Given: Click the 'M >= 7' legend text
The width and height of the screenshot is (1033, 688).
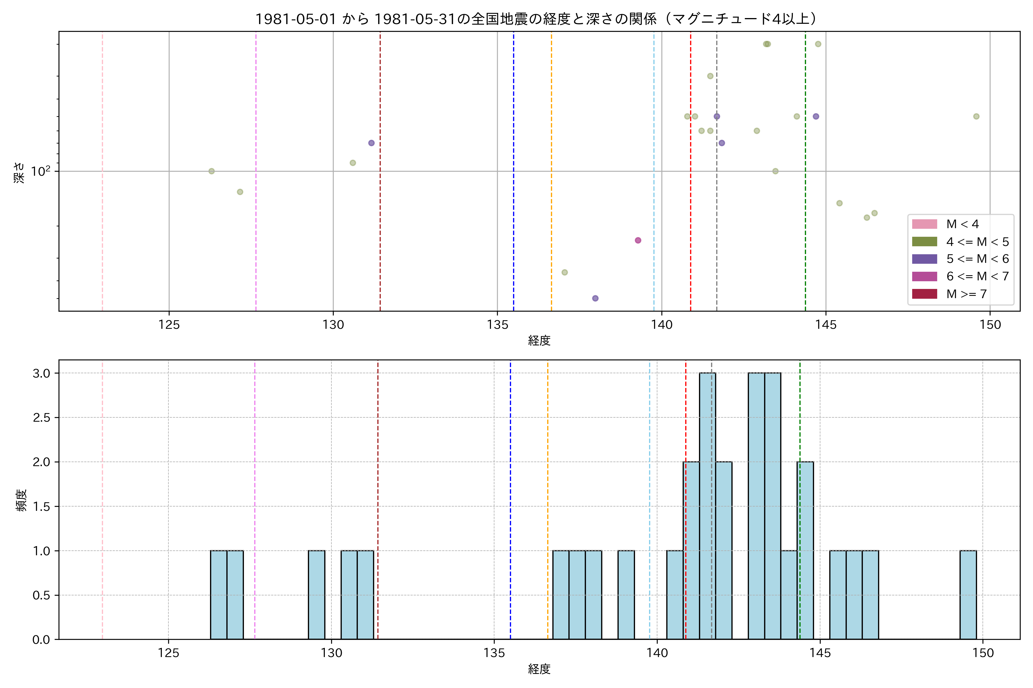Looking at the screenshot, I should pyautogui.click(x=966, y=294).
